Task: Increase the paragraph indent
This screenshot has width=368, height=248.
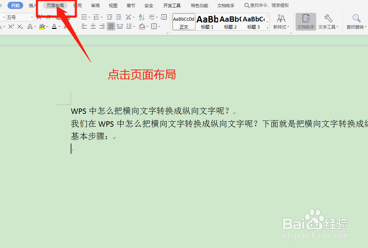Action: 119,17
